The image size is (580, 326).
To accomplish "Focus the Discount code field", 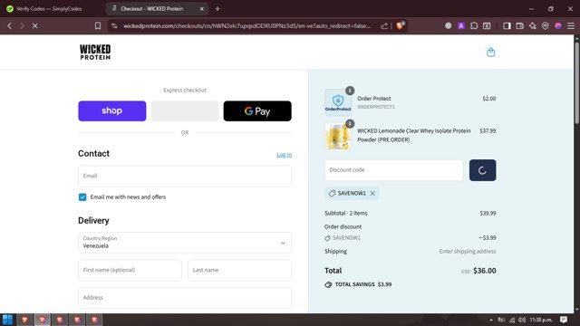I will pos(393,170).
